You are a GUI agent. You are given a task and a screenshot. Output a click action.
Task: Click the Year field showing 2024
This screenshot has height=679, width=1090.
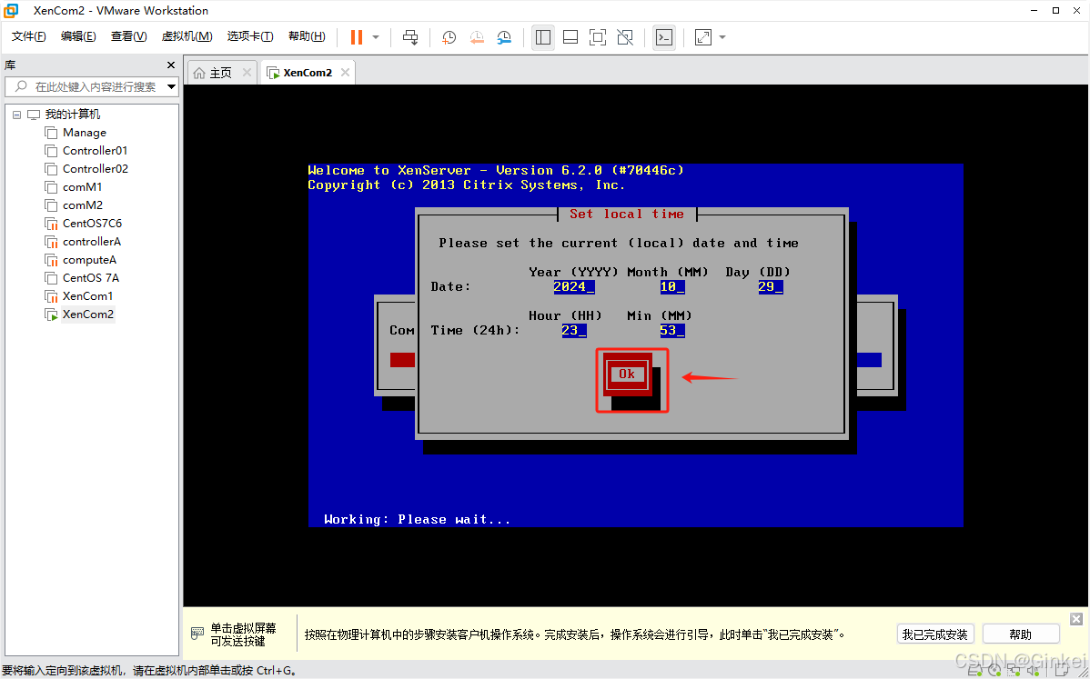(x=574, y=286)
